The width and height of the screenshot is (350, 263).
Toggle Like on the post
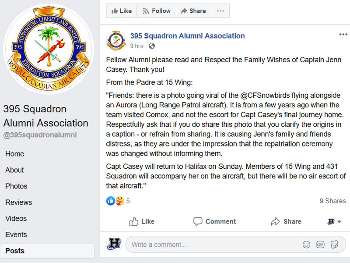click(x=142, y=221)
